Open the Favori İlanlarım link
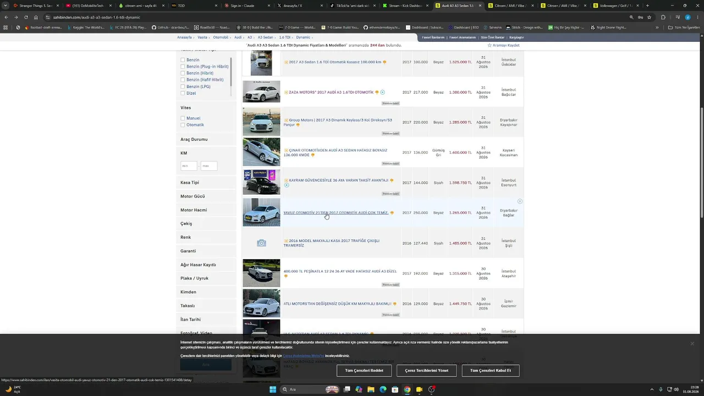 tap(433, 37)
